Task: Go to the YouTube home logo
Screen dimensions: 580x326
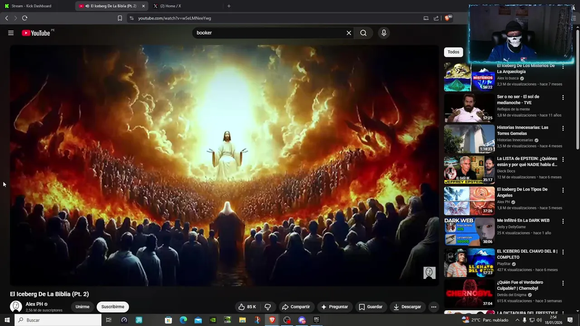Action: [36, 33]
